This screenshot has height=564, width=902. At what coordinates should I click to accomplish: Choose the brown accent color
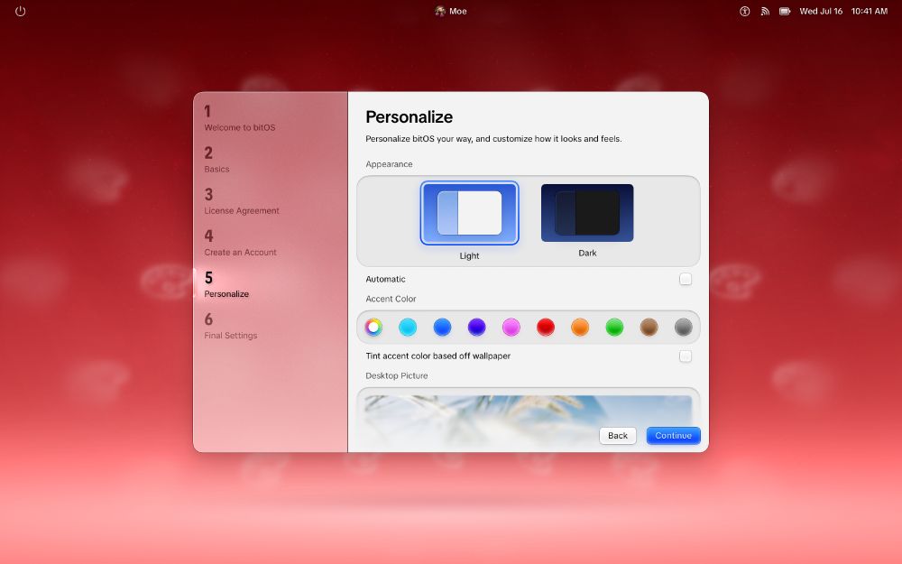coord(649,327)
